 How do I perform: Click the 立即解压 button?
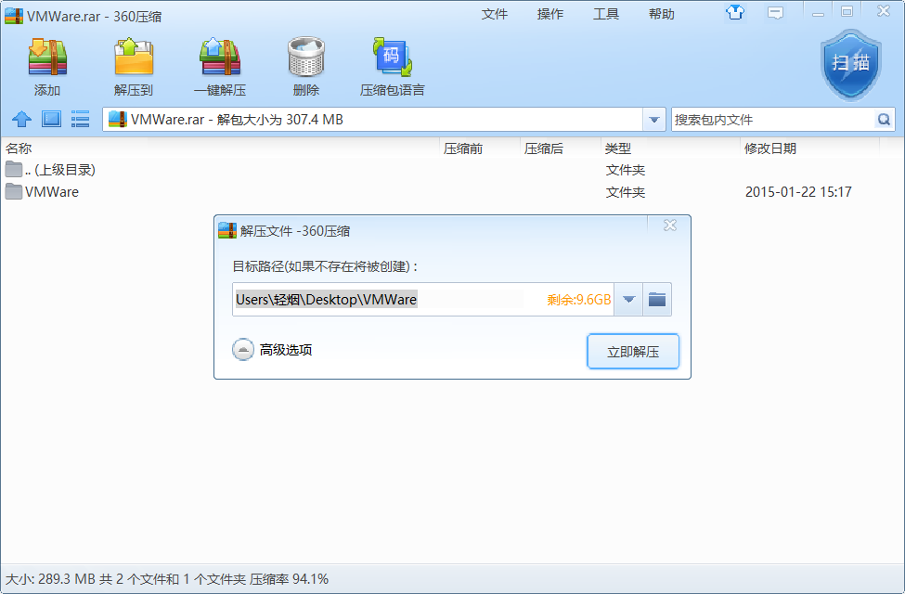[633, 352]
